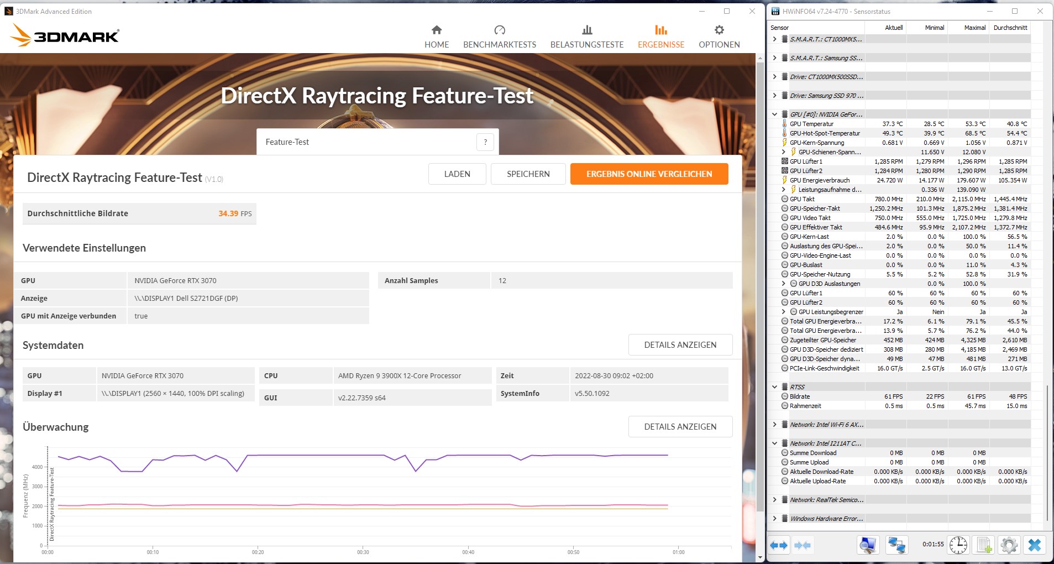
Task: Switch to the ERGEBNISSE tab
Action: tap(661, 36)
